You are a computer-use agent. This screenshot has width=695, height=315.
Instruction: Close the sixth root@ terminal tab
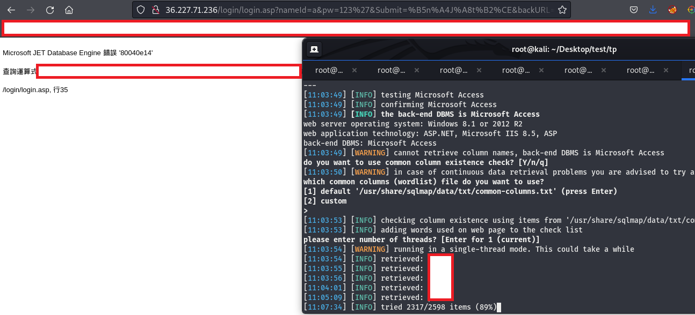(x=666, y=70)
